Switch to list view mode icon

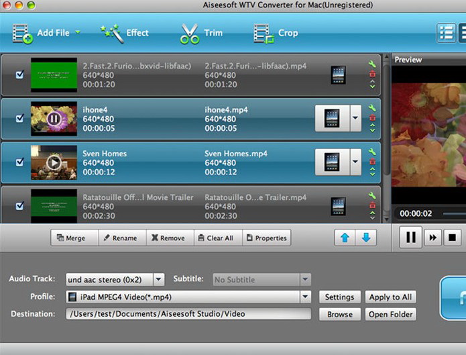pos(446,33)
